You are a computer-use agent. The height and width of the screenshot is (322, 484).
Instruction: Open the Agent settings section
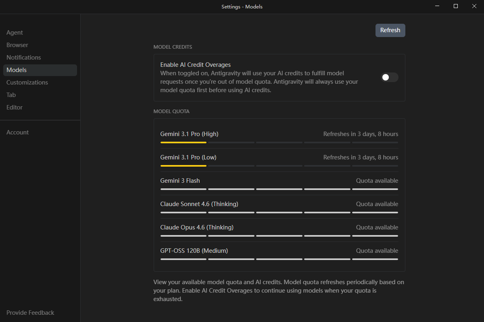[40, 33]
